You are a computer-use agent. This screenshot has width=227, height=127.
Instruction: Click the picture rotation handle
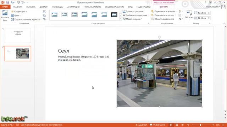tap(159, 37)
